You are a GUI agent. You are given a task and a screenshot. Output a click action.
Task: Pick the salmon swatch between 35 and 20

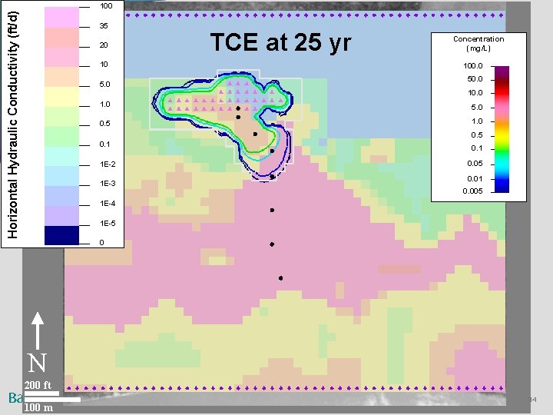[61, 37]
